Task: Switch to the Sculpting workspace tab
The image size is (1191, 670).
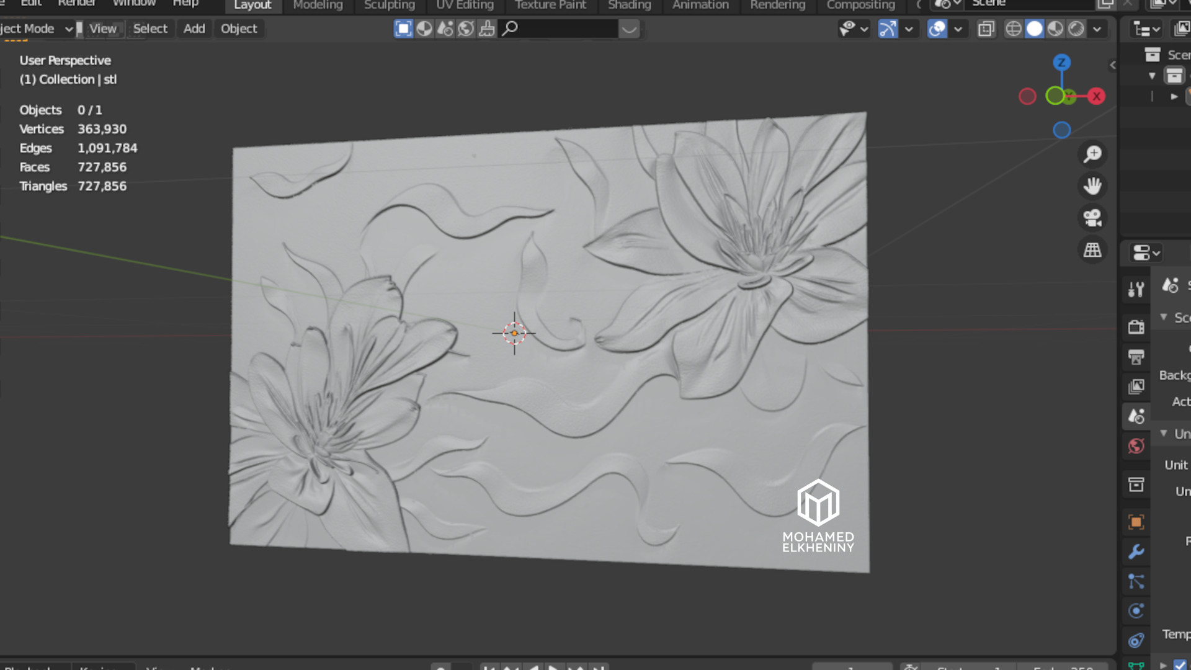Action: pyautogui.click(x=389, y=5)
